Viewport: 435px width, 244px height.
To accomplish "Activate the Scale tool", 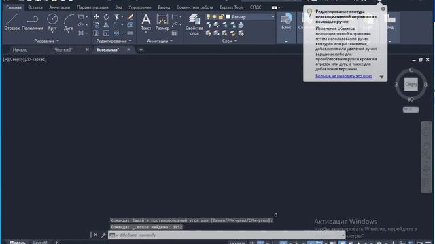I will coord(106,33).
